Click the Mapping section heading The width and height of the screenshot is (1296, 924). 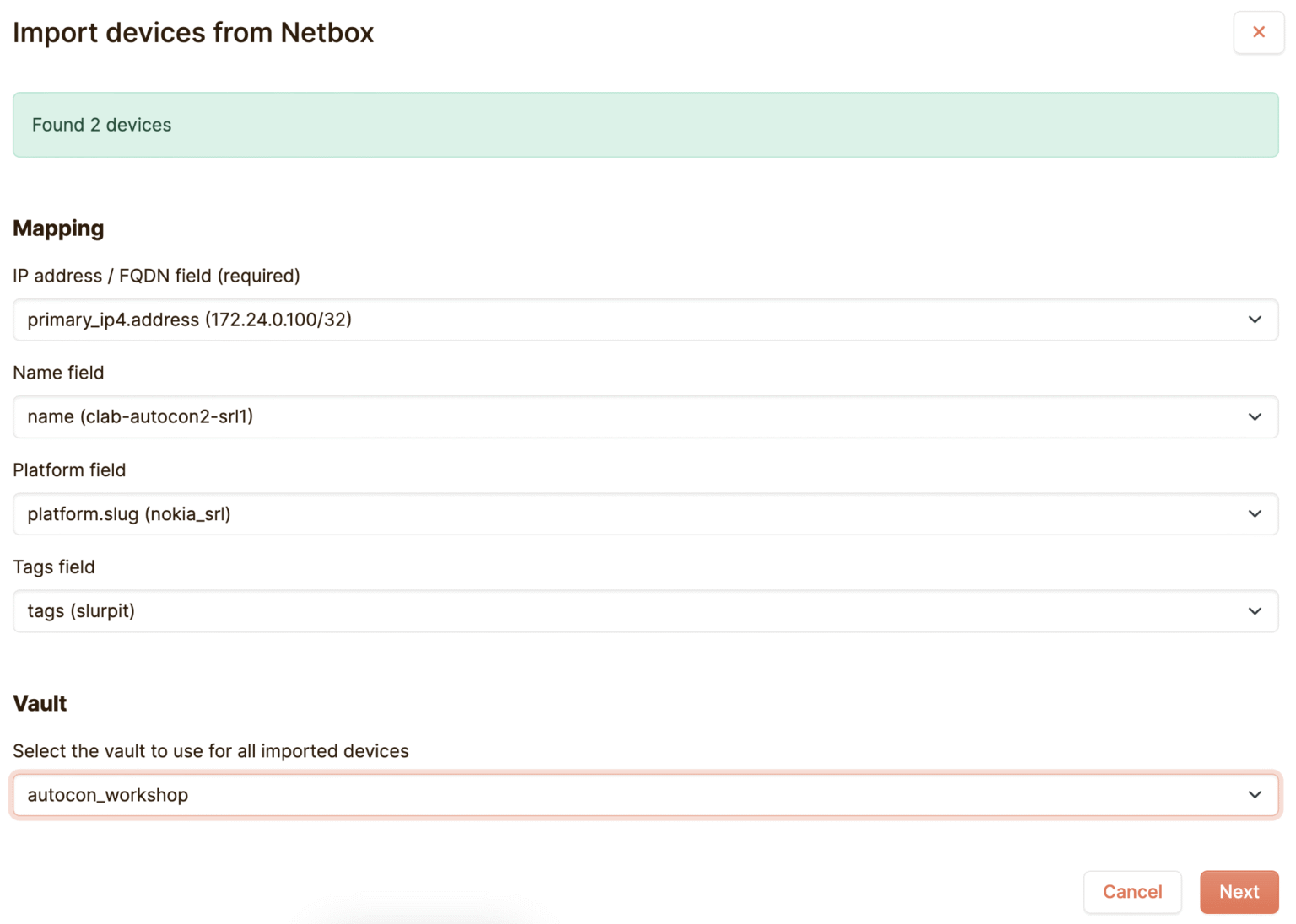57,228
